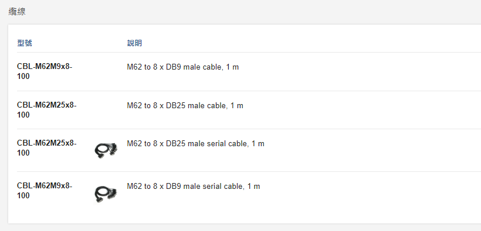Open the DB25 serial cable product thumbnail

click(x=106, y=150)
